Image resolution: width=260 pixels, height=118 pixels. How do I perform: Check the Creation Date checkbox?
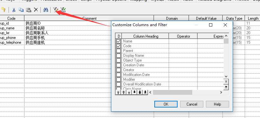point(119,65)
